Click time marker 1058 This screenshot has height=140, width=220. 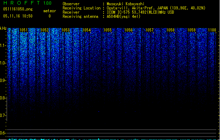[170, 30]
